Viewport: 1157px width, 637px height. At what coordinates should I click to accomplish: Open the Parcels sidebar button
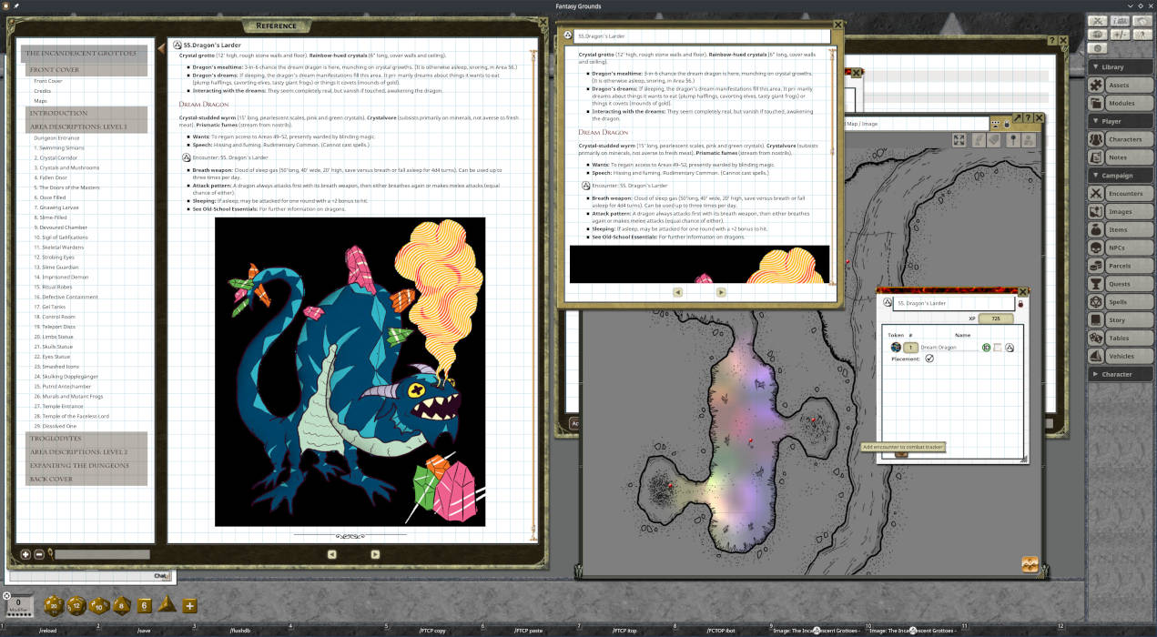tap(1120, 266)
